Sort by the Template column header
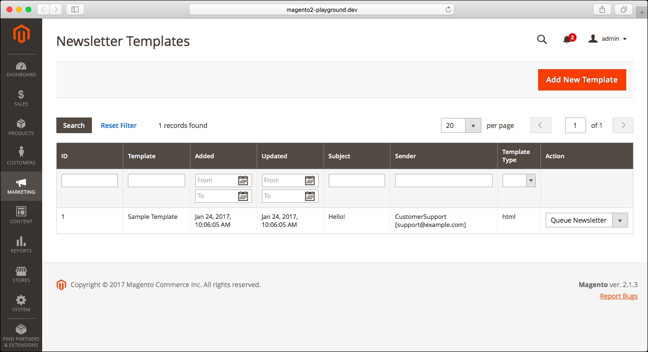 (156, 156)
